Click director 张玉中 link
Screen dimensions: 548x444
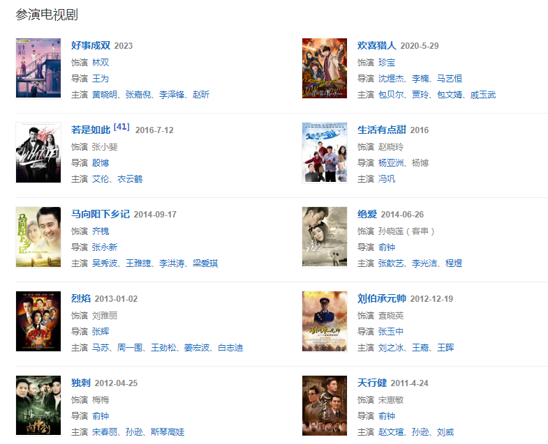coord(391,332)
